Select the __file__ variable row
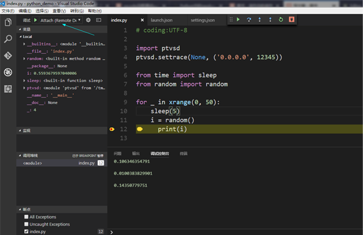Screen dimensions: 363x235 pyautogui.click(x=62, y=51)
